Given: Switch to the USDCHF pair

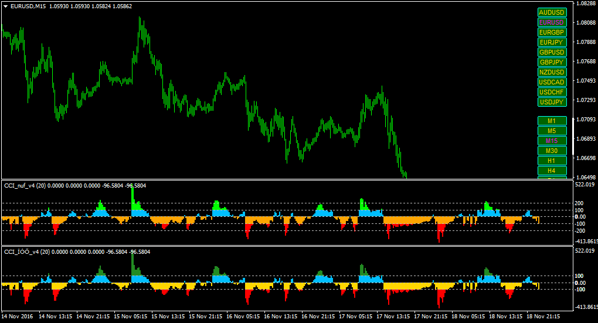Looking at the screenshot, I should (x=552, y=92).
